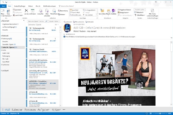This screenshot has height=115, width=173.
Task: Run the Antworten und löschen quick step
Action: (x=76, y=15)
